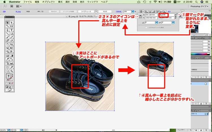
Task: Select the Hand tool
Action: click(8, 71)
